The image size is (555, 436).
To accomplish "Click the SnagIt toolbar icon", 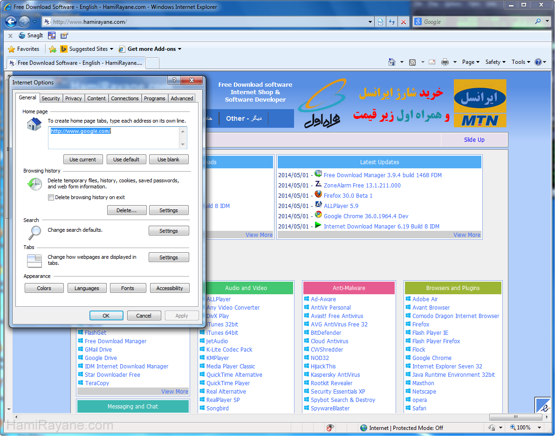I will (22, 35).
